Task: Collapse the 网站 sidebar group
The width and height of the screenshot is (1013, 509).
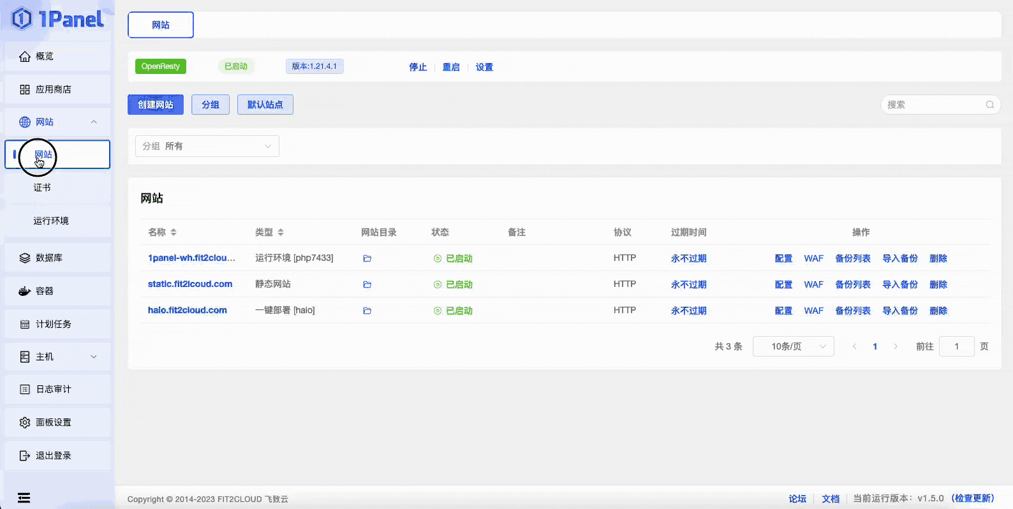Action: pyautogui.click(x=57, y=122)
